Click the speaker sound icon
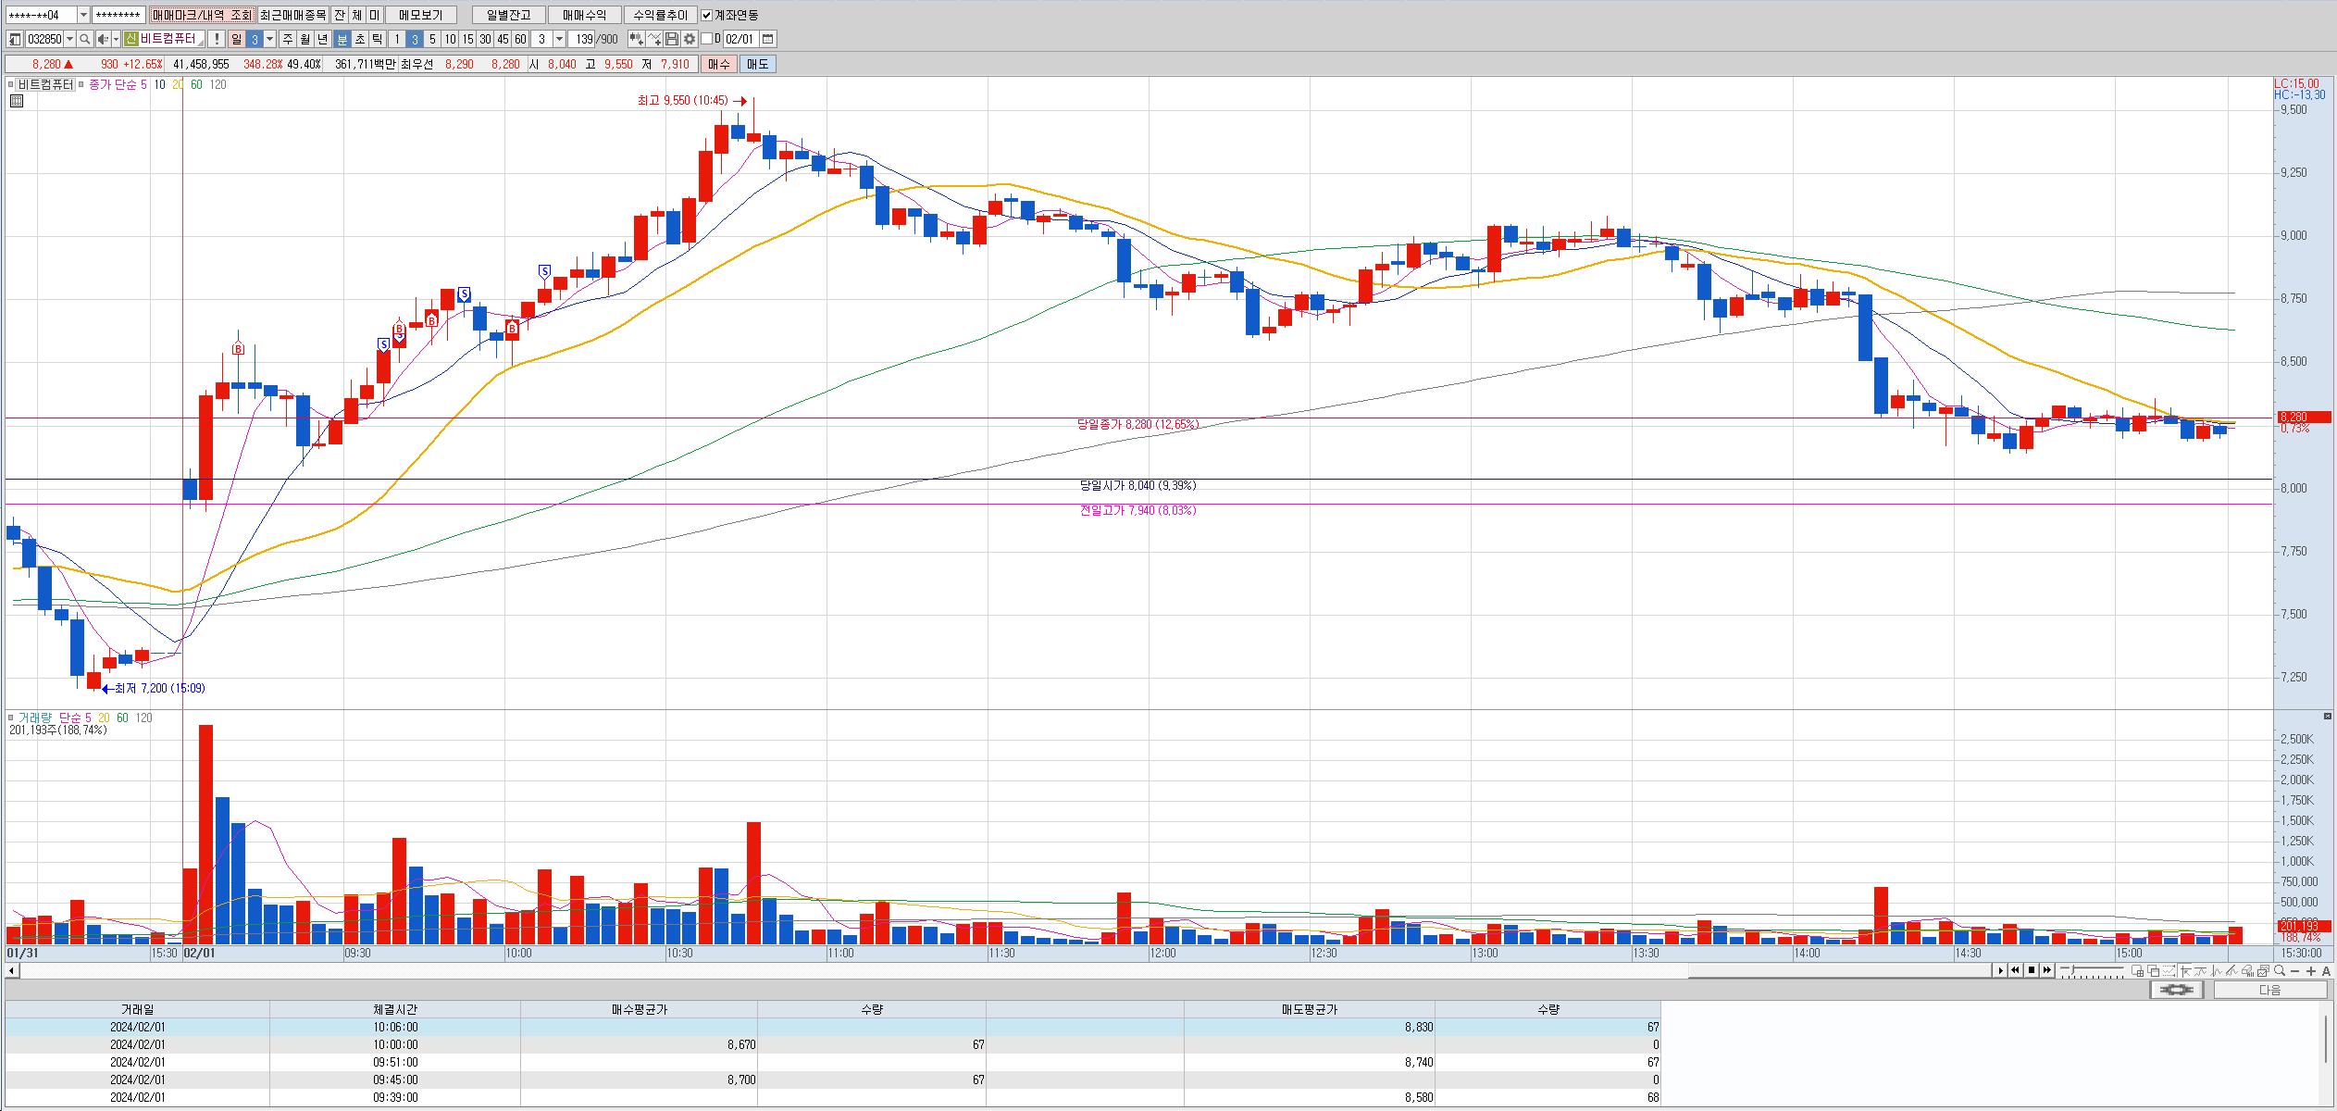Screen dimensions: 2337x1111 point(102,39)
